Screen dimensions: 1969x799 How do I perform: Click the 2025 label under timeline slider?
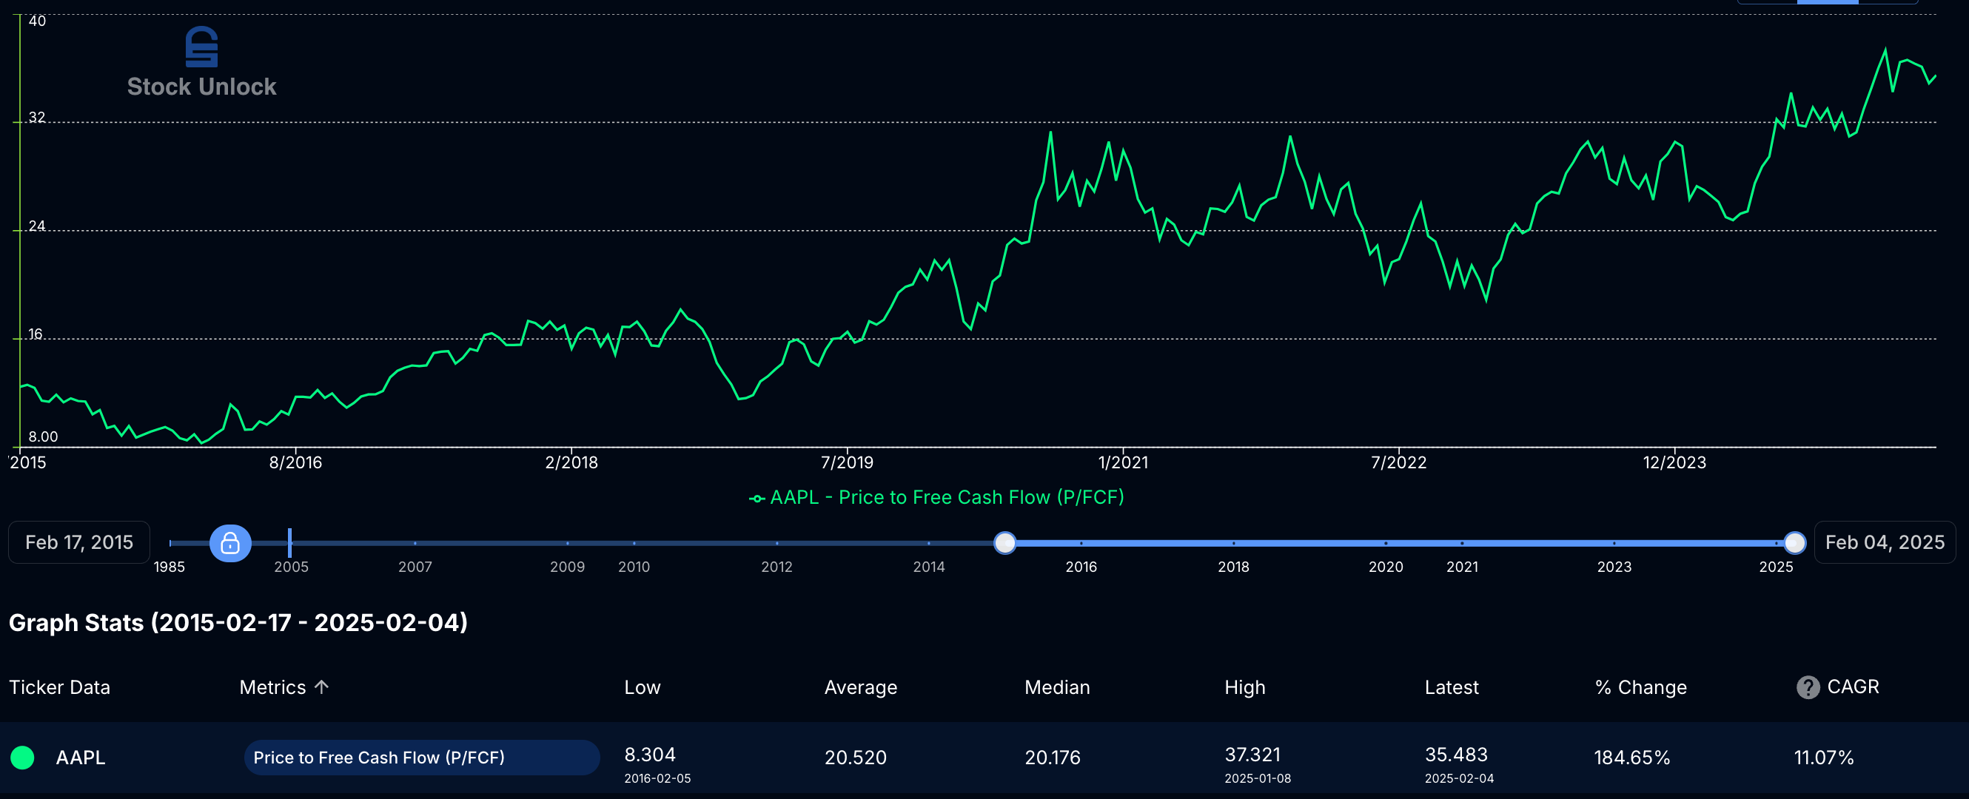(1776, 567)
